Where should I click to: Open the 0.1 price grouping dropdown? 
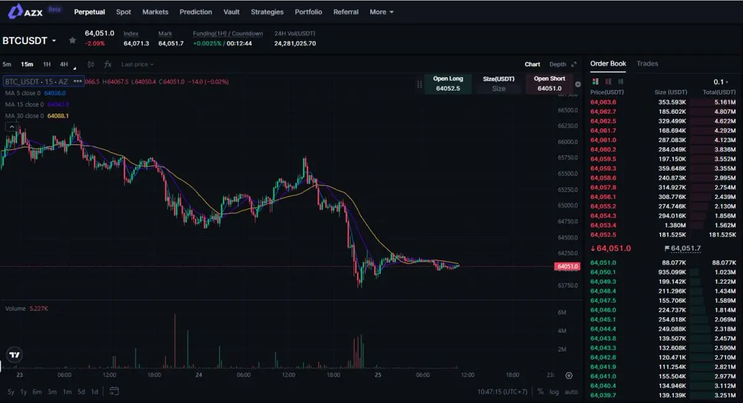point(721,82)
